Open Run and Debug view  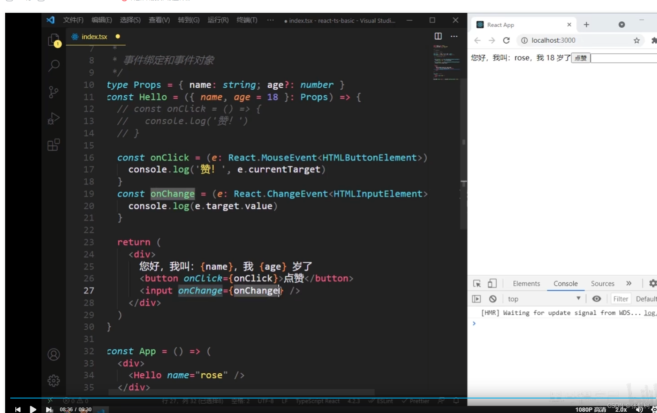tap(53, 118)
